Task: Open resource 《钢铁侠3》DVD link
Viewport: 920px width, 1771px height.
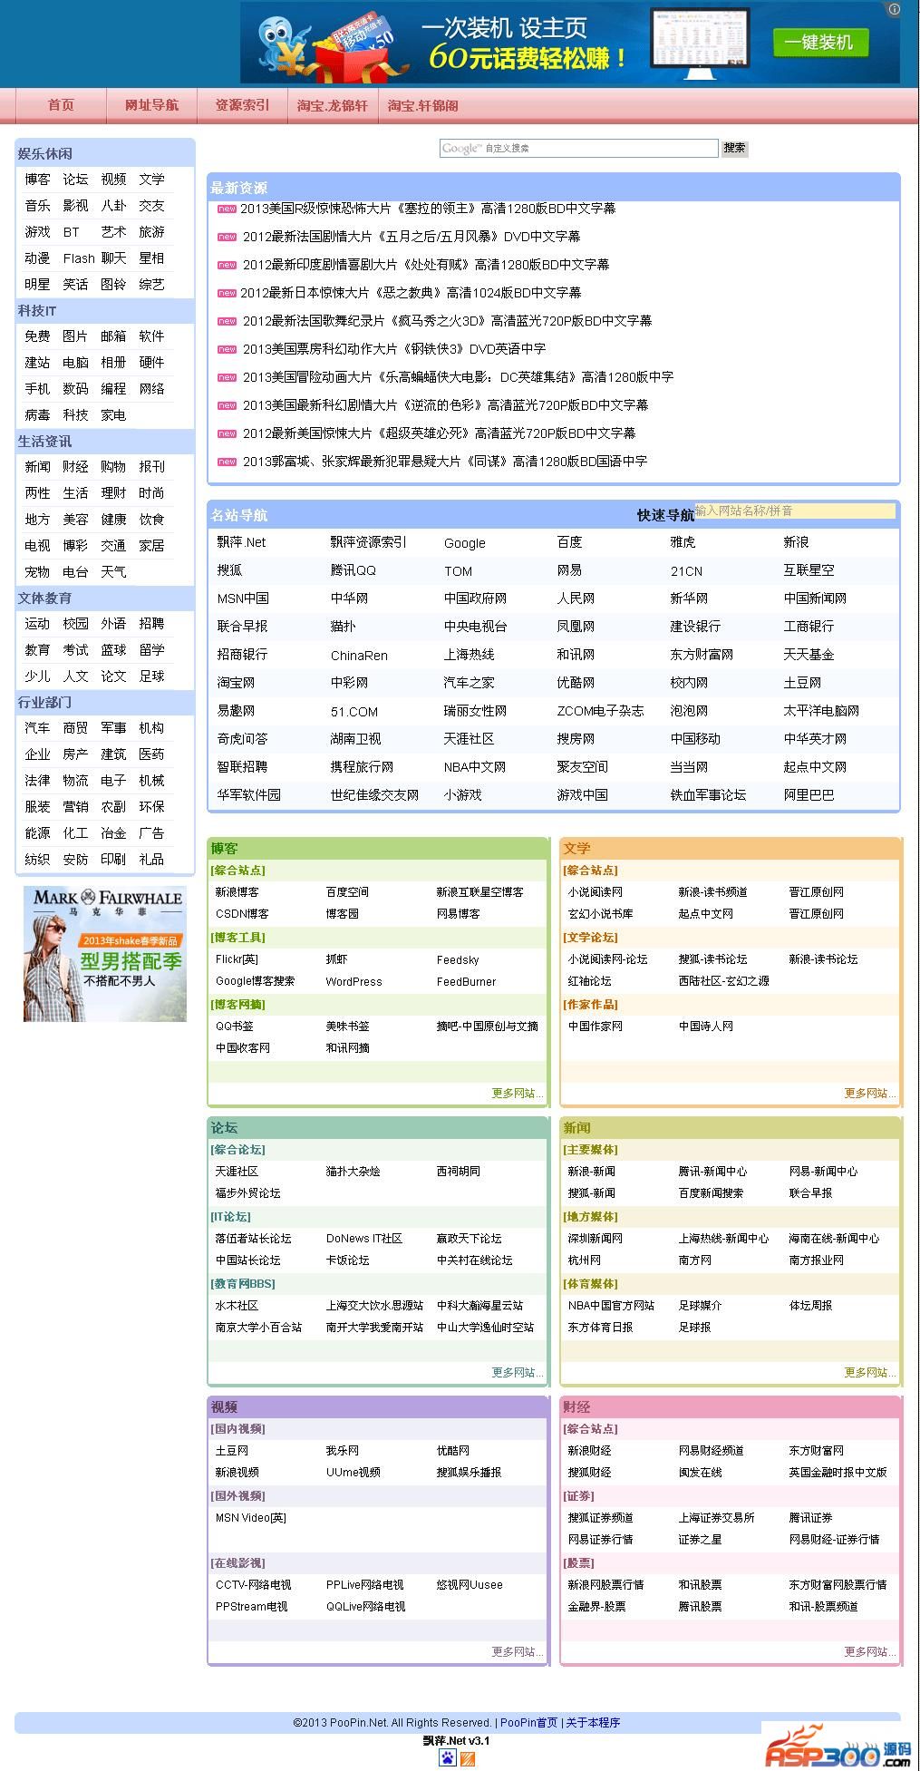Action: 394,349
